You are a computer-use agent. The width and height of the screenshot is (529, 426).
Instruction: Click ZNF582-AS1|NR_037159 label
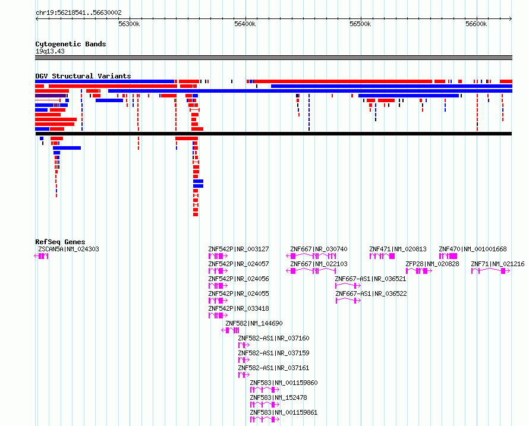(273, 353)
